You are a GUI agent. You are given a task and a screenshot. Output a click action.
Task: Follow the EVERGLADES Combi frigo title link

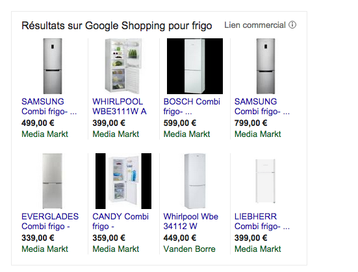(x=50, y=221)
